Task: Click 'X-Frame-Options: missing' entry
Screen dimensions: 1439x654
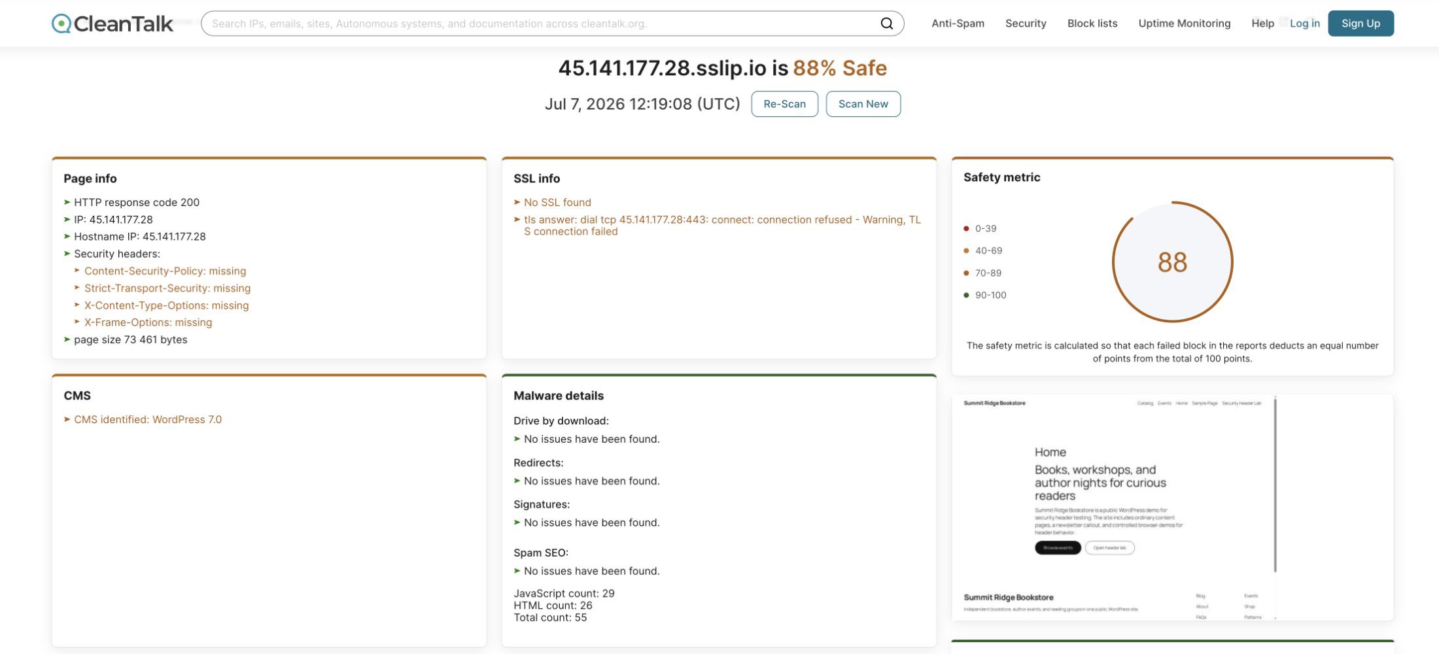Action: (x=148, y=322)
